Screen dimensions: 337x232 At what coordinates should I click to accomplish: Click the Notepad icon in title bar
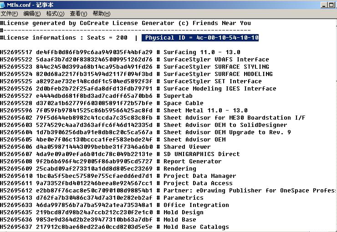pos(2,5)
